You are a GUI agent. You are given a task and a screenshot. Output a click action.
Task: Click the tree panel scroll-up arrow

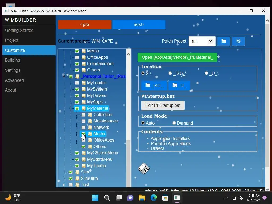coord(128,54)
